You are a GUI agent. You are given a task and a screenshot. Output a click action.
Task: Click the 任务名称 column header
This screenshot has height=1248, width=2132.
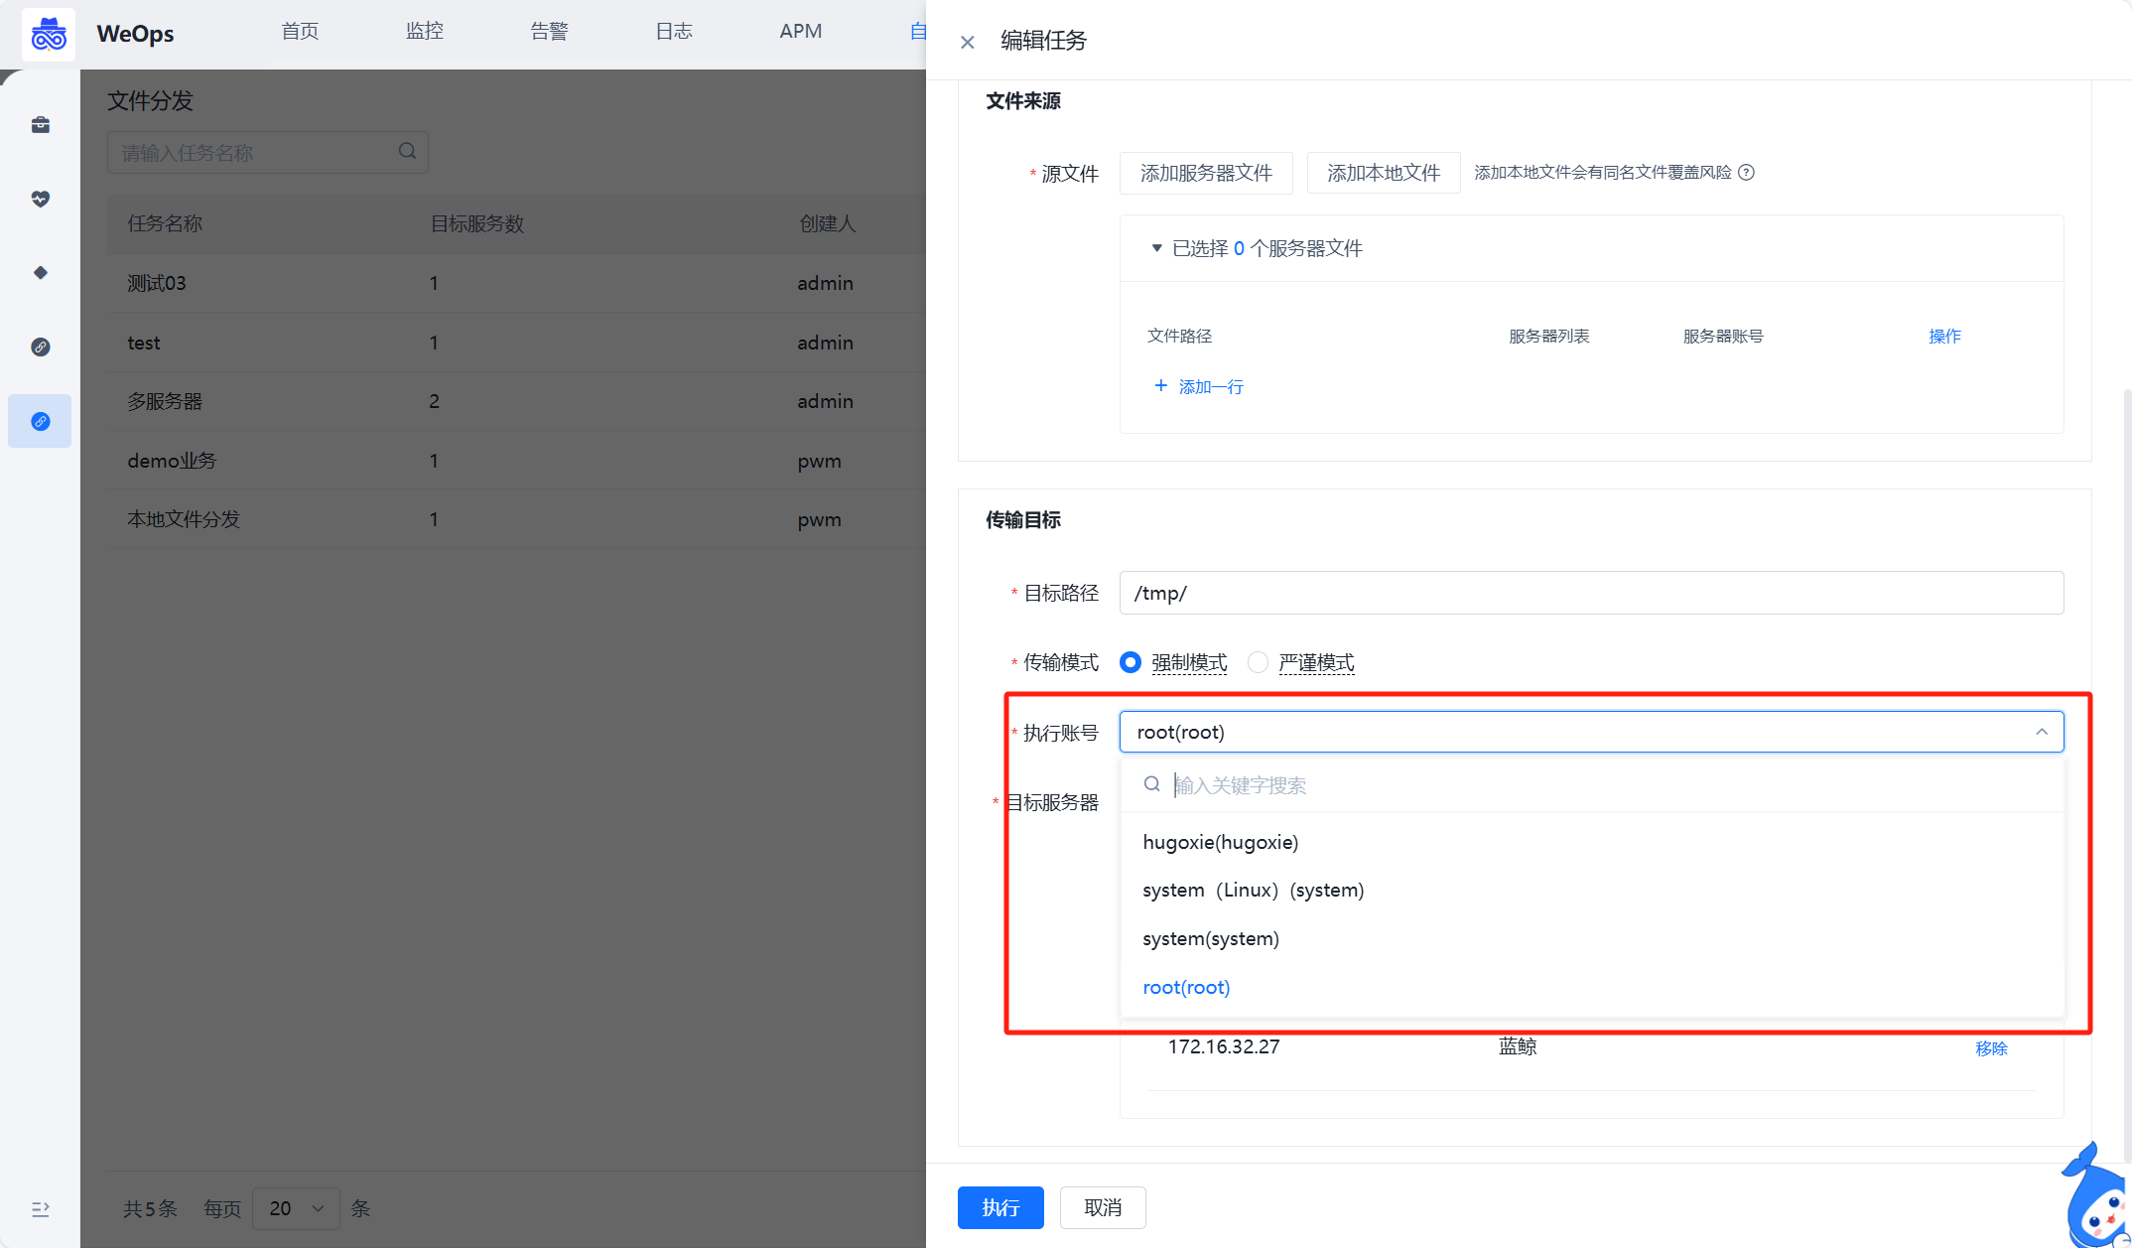[165, 223]
